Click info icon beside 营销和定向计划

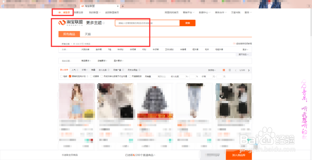(x=87, y=76)
